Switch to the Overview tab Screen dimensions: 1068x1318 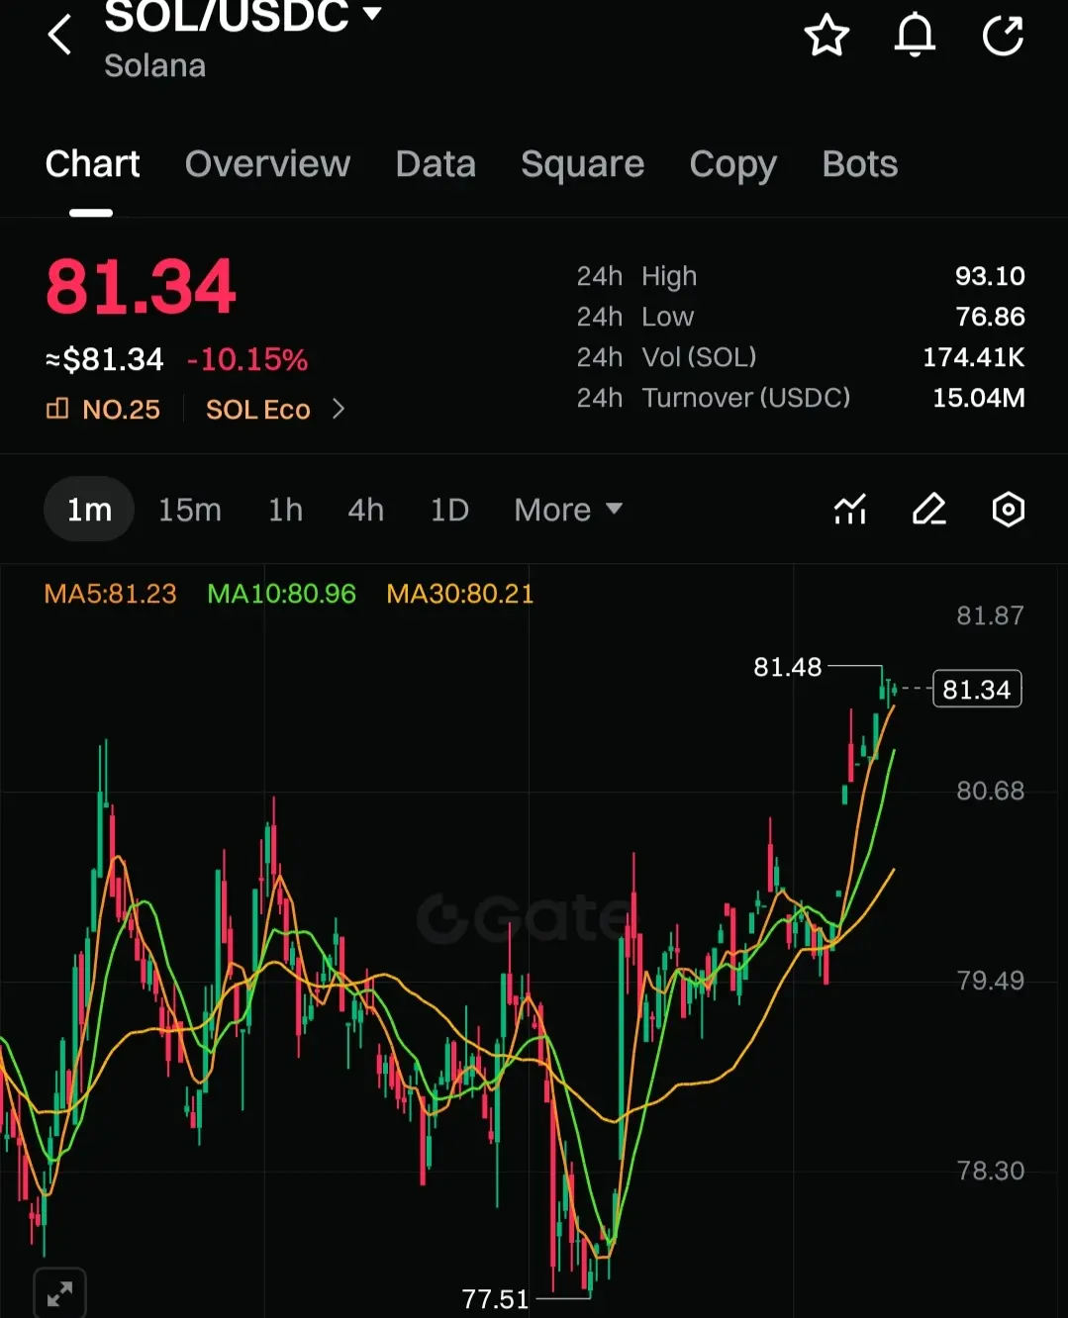(x=267, y=164)
